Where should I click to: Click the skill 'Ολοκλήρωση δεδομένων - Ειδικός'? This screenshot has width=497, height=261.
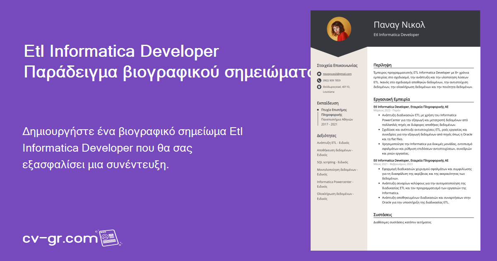pyautogui.click(x=335, y=196)
